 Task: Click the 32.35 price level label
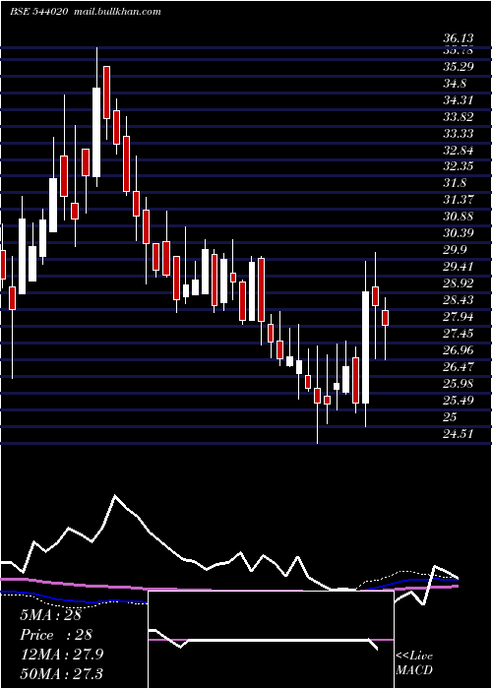(x=459, y=166)
